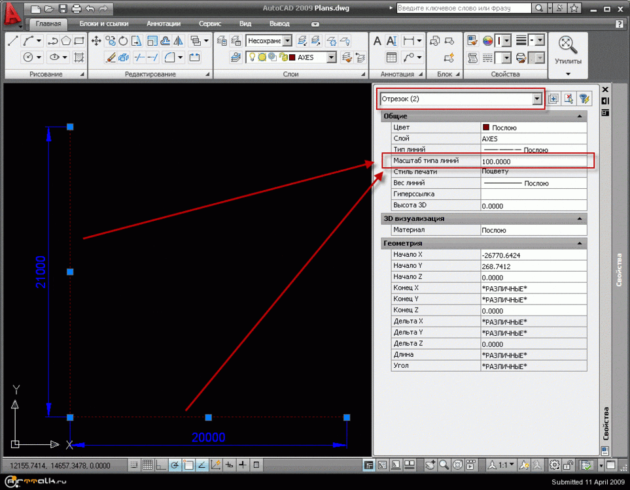Toggle Object Snap in status bar
The image size is (630, 490).
(x=188, y=465)
